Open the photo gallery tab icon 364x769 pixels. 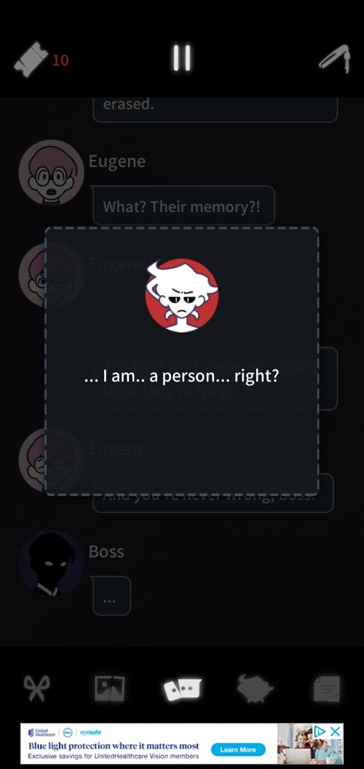(110, 688)
